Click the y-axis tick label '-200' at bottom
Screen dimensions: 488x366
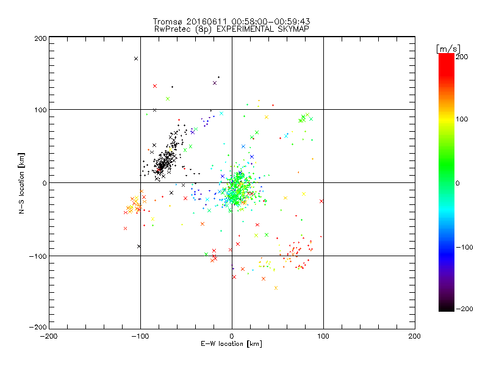click(x=38, y=327)
